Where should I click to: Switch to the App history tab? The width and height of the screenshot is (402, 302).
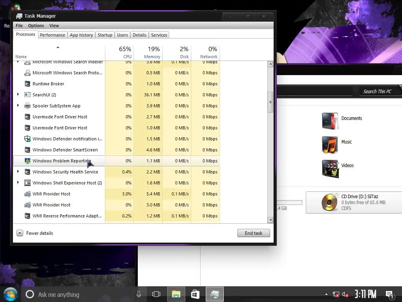point(81,35)
